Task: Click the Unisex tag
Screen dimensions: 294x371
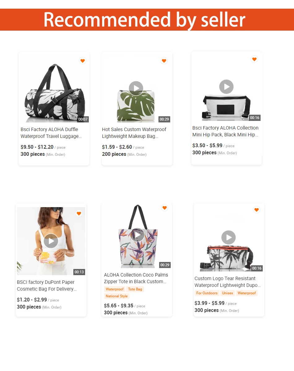Action: pos(227,293)
